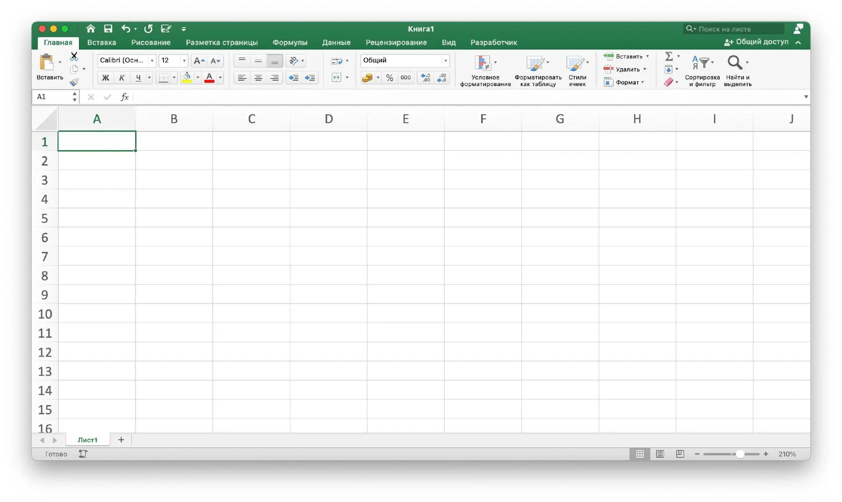
Task: Click the save icon in title bar
Action: 108,28
